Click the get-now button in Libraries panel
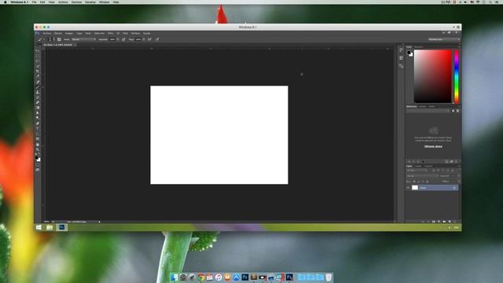 (x=433, y=146)
